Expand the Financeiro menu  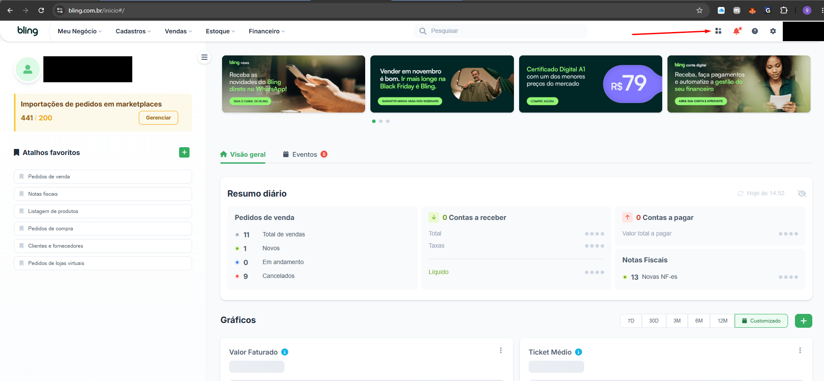267,31
